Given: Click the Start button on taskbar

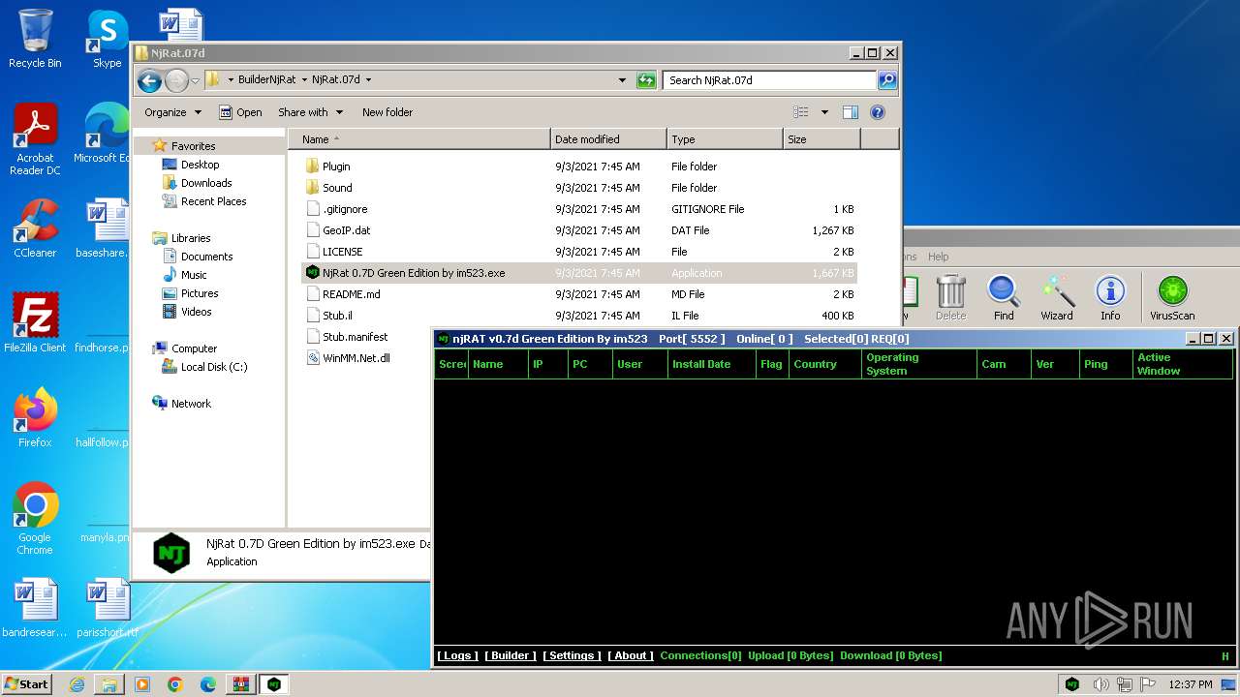Looking at the screenshot, I should click(26, 683).
